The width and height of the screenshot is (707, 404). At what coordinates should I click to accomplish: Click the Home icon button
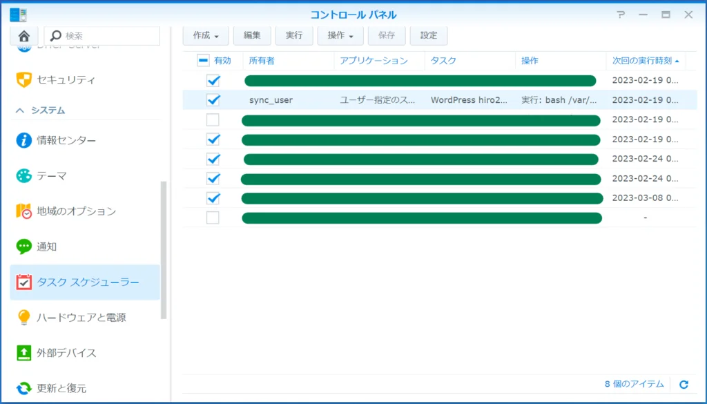24,36
